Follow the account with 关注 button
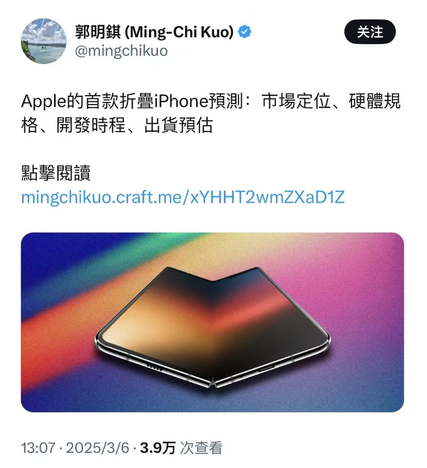 (370, 32)
